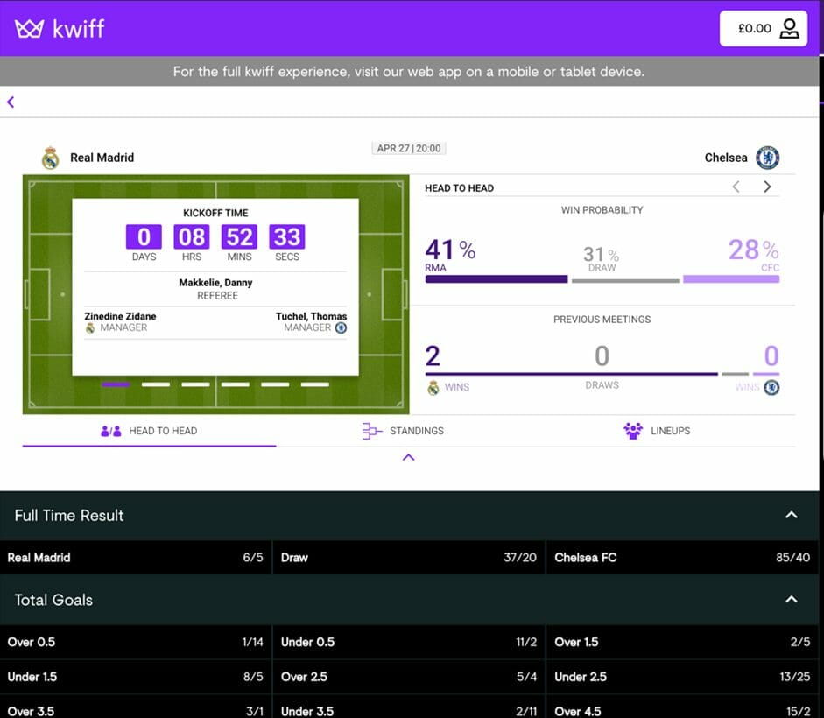Click the Chelsea crest beside team name
Viewport: 824px width, 718px height.
767,158
